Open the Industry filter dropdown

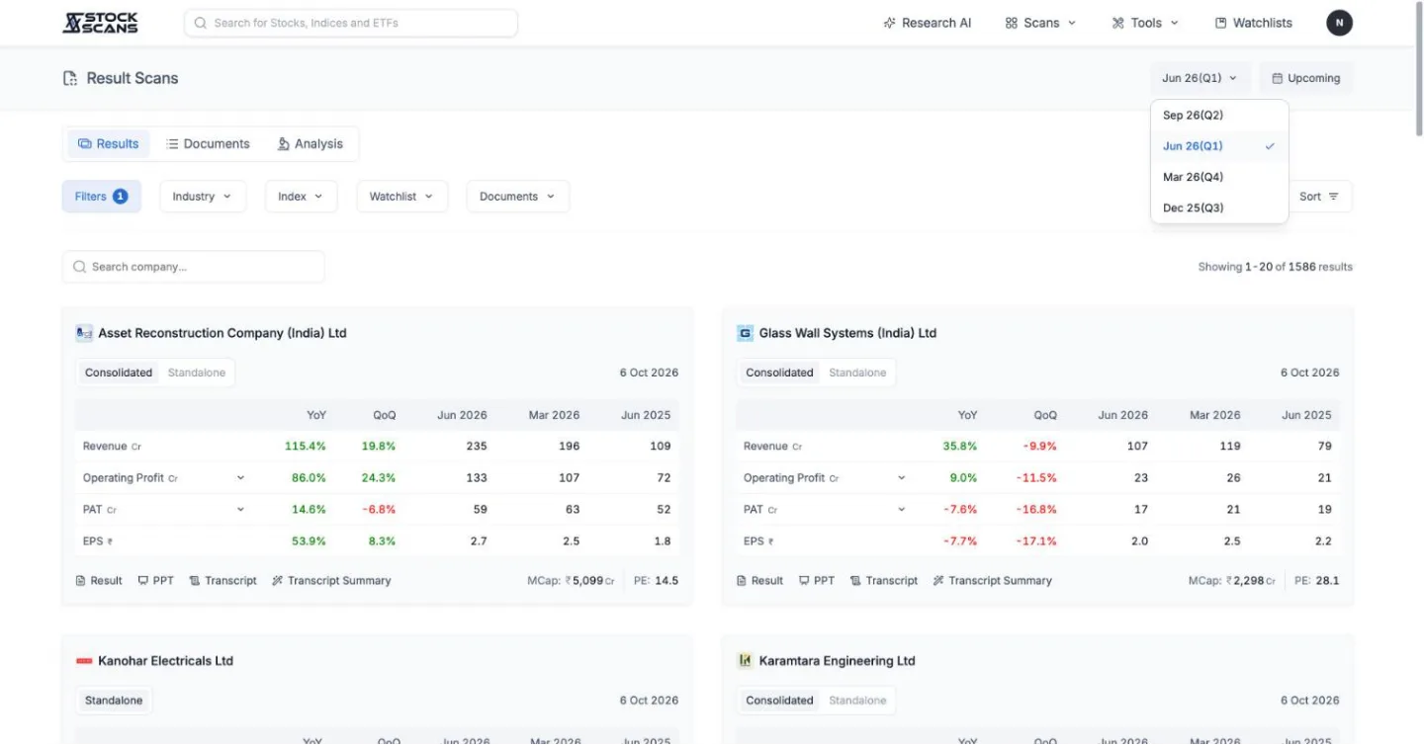pyautogui.click(x=203, y=197)
